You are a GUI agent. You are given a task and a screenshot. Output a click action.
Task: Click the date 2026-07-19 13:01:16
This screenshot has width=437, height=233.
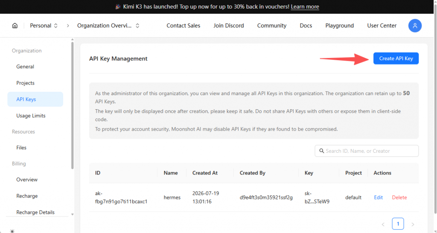pos(206,197)
